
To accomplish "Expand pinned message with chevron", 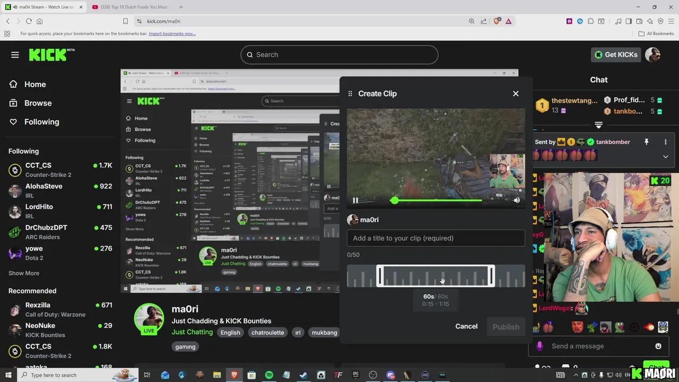I will [665, 157].
